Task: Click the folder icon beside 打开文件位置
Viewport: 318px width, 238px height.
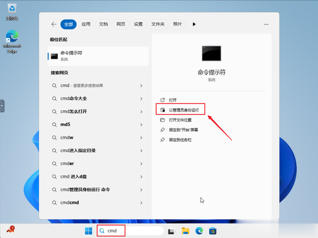Action: pyautogui.click(x=162, y=120)
